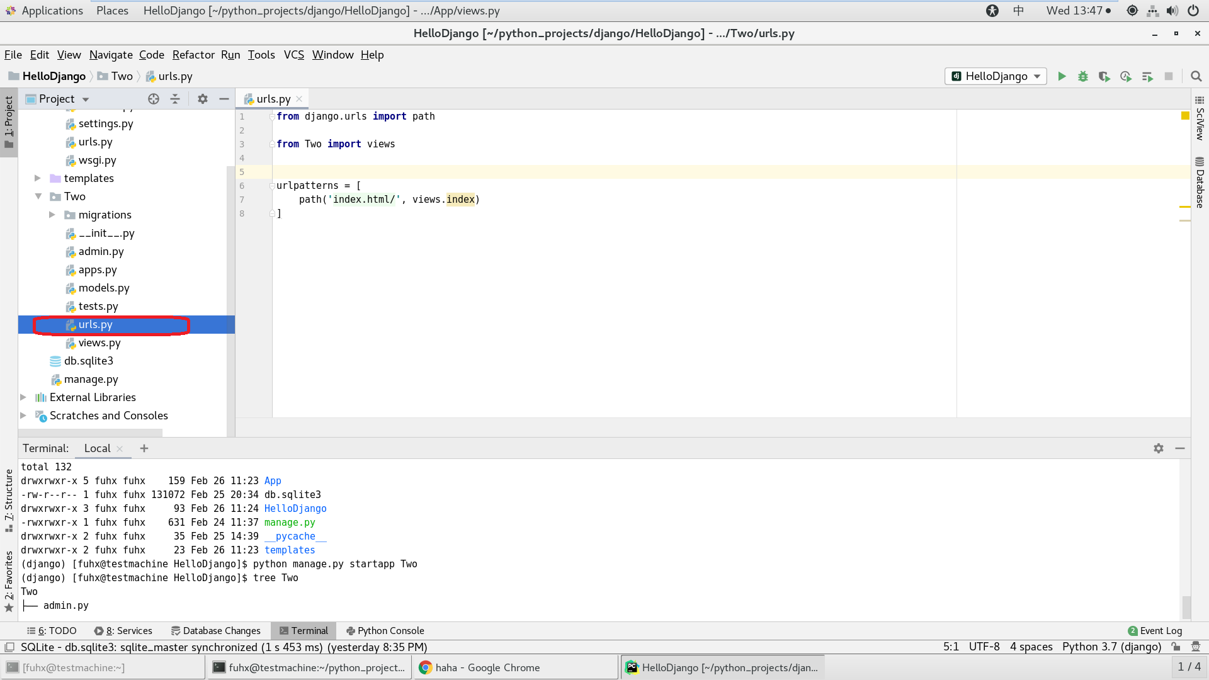Expand Scratches and Consoles node

coord(23,416)
